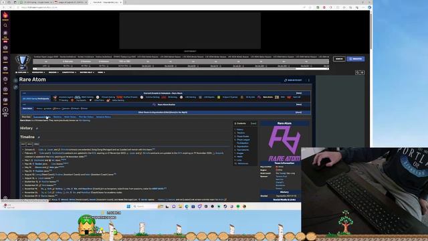Open the taskbar weather widget

8,206
